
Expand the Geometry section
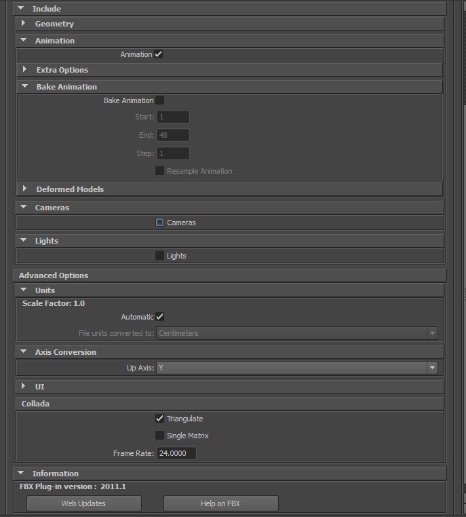coord(24,24)
